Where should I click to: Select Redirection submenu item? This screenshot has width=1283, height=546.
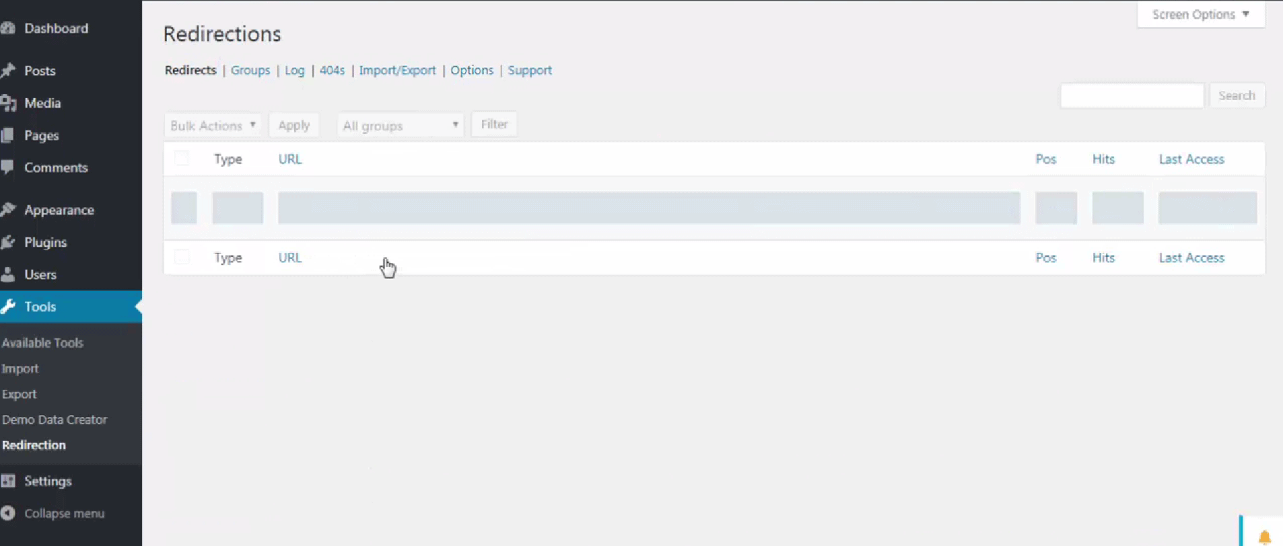click(x=34, y=445)
